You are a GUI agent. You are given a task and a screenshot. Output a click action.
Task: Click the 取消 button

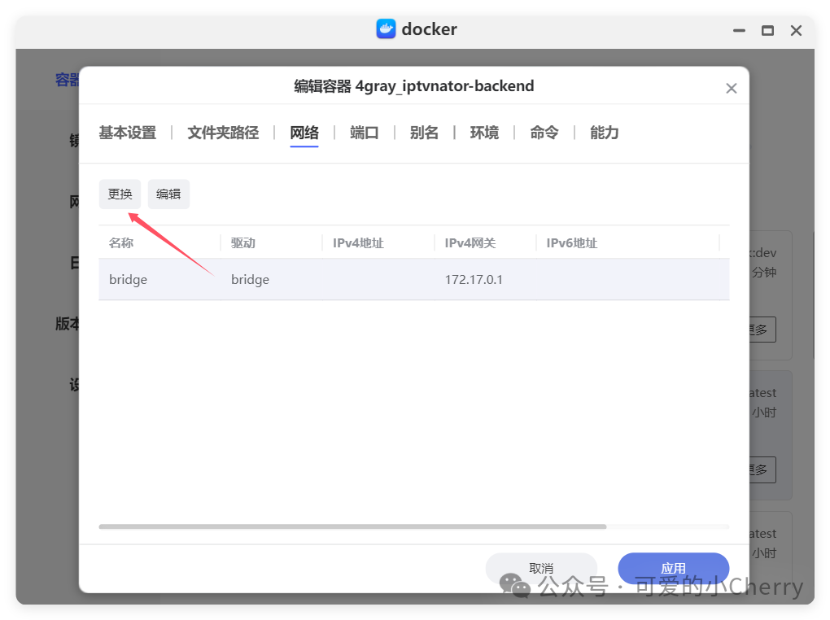click(541, 568)
